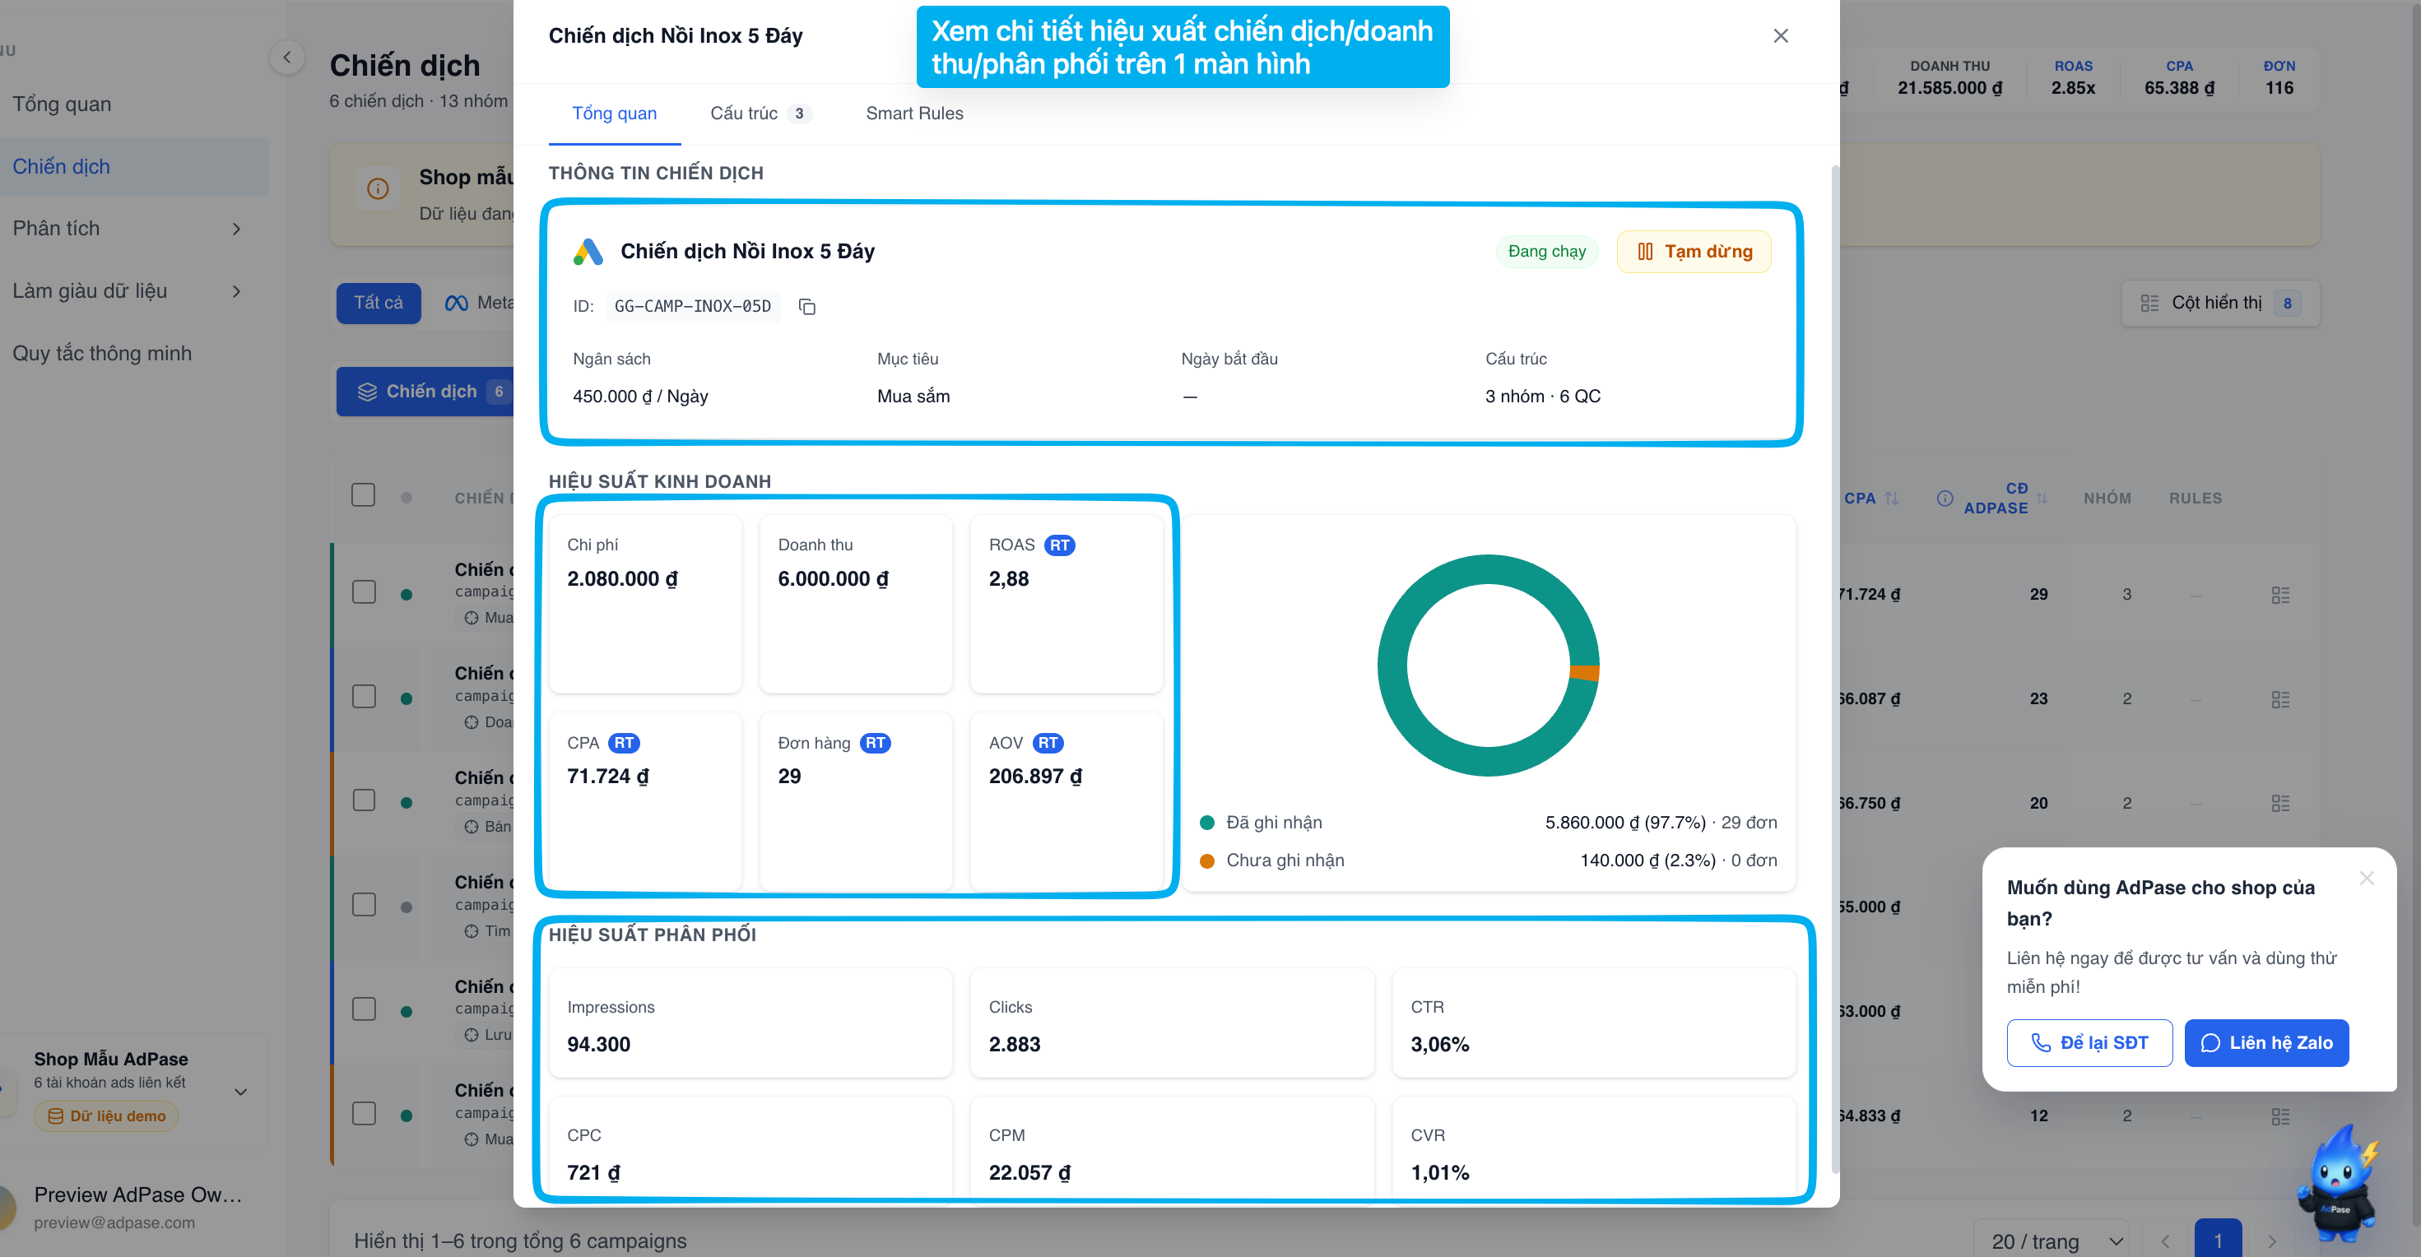Go to the previous page arrow
The width and height of the screenshot is (2421, 1257).
[x=2165, y=1241]
